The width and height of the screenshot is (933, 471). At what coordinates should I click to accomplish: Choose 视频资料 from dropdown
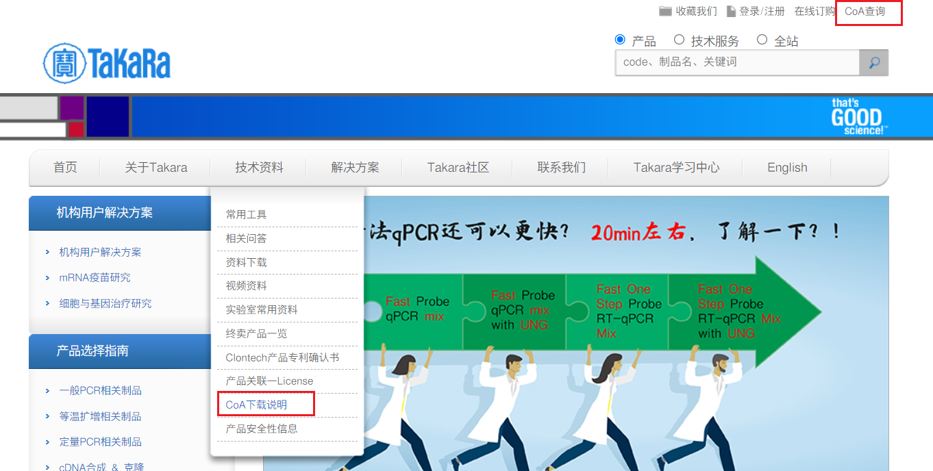tap(247, 286)
